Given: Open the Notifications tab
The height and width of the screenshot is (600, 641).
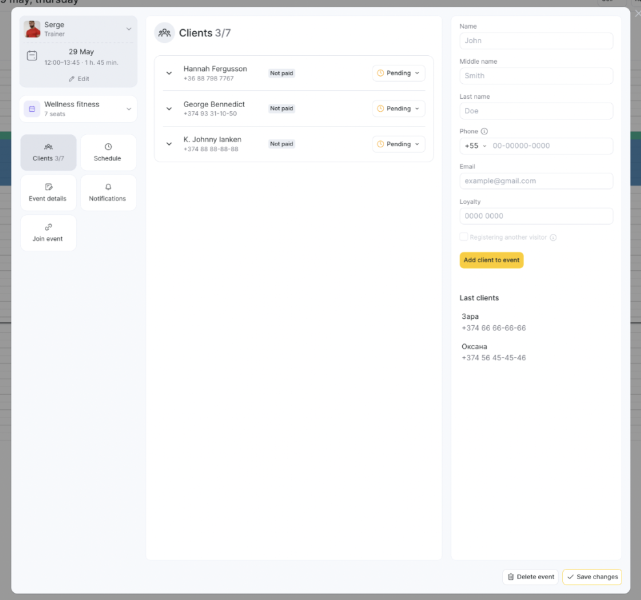Looking at the screenshot, I should [x=108, y=193].
